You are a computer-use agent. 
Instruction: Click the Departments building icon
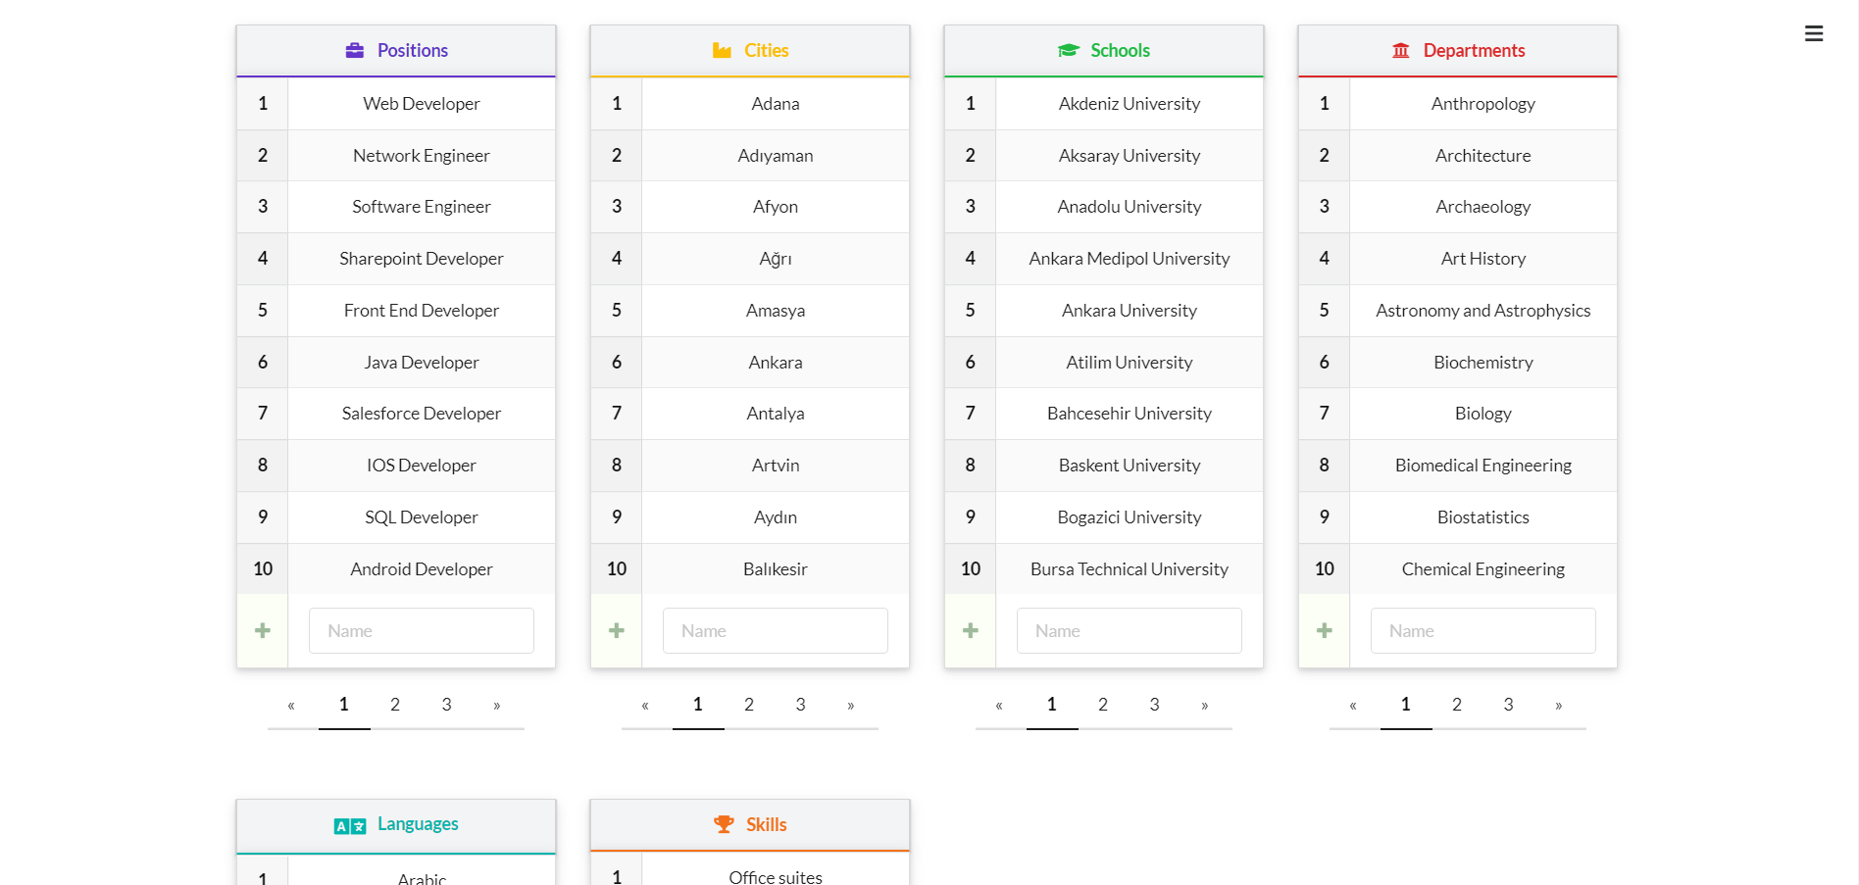pos(1401,50)
